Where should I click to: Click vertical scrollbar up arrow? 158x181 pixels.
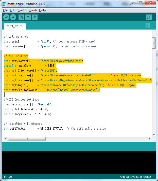click(x=154, y=32)
